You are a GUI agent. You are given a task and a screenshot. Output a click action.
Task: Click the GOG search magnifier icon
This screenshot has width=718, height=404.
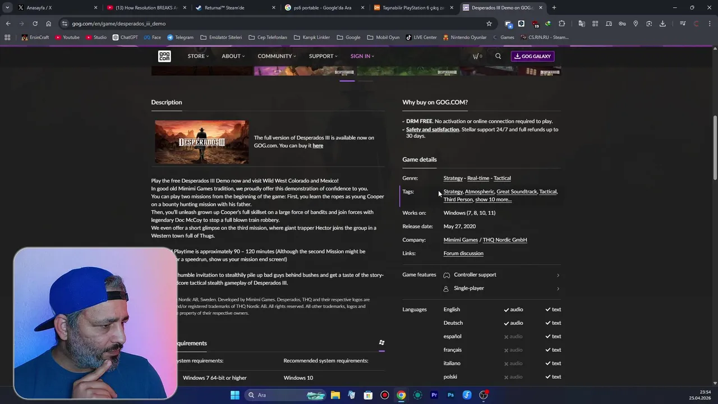click(498, 56)
